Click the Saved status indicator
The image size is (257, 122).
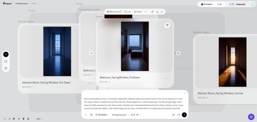33,4
